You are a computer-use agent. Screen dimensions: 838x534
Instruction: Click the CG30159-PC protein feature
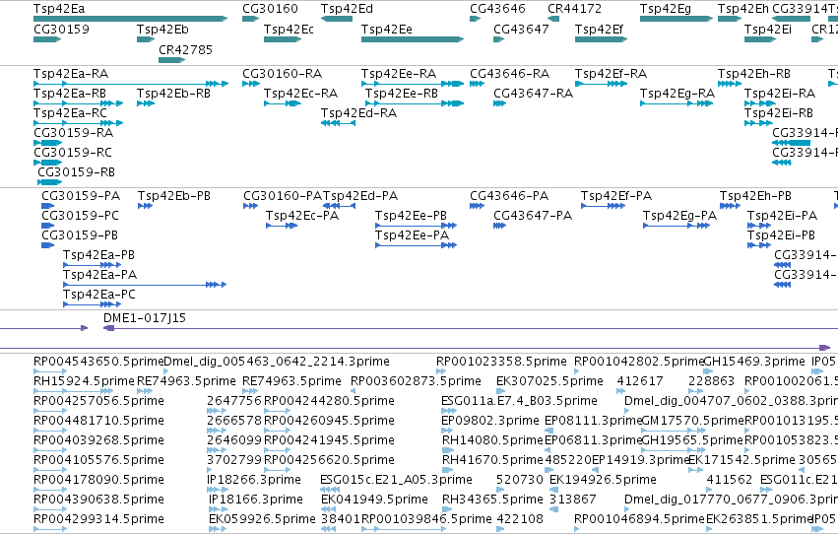click(x=48, y=226)
